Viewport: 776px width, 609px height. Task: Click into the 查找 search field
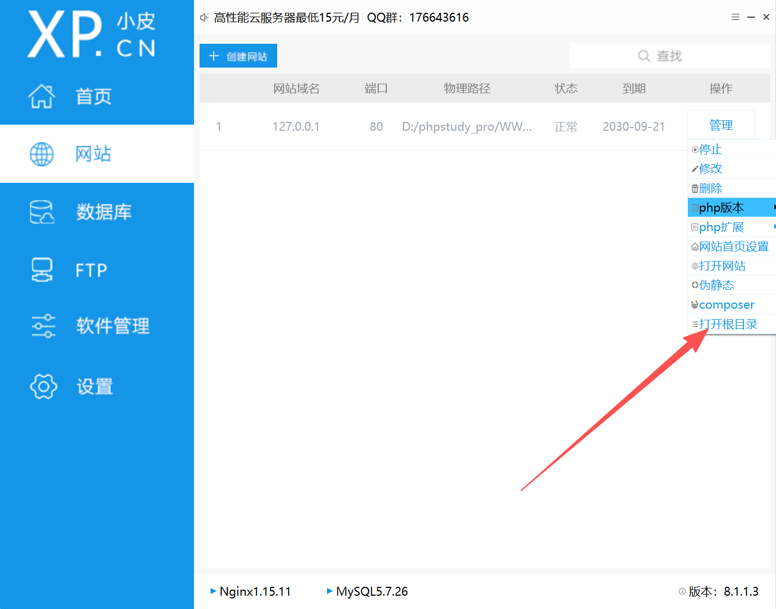click(670, 56)
